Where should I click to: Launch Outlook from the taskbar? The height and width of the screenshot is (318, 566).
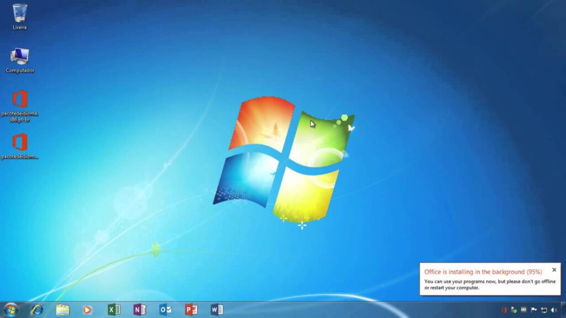coord(165,310)
